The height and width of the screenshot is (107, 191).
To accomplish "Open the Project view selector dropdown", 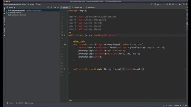I will pyautogui.click(x=11, y=7).
